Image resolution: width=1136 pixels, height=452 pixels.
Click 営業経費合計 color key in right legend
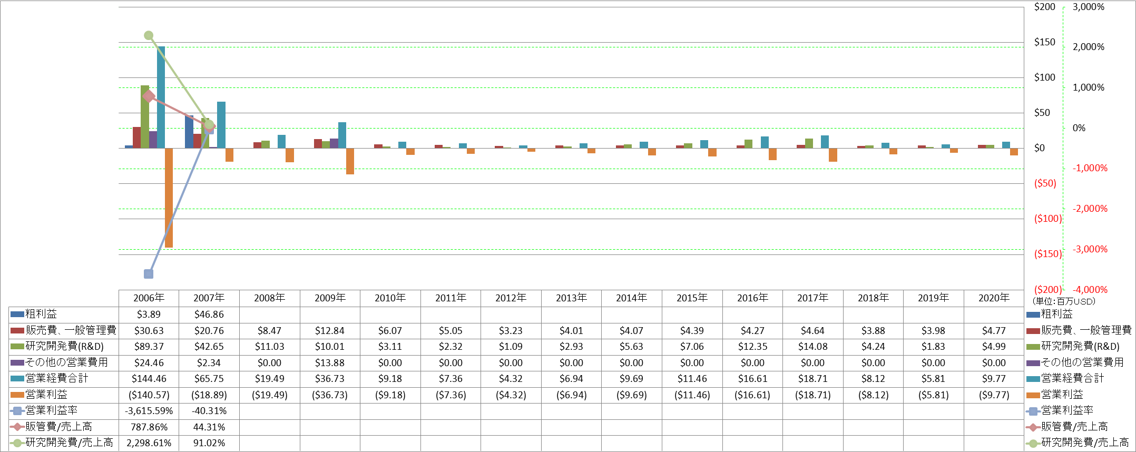[1033, 379]
